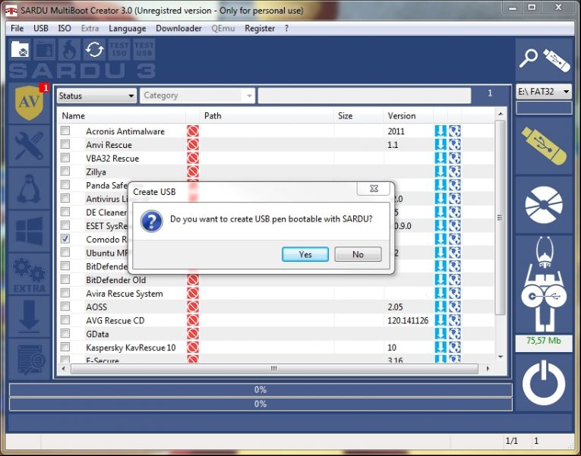Click the lower 0% progress bar
The width and height of the screenshot is (581, 456).
click(x=261, y=404)
